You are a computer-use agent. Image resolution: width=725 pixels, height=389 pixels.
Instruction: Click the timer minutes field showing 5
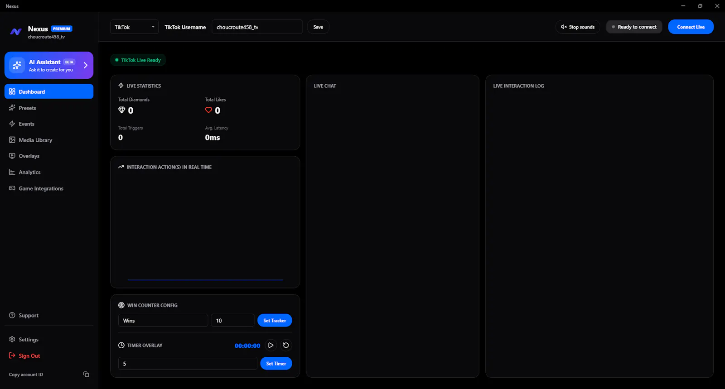point(188,364)
